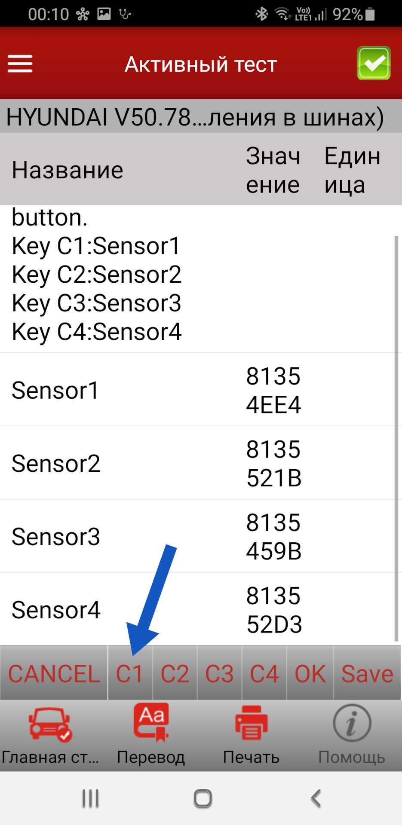Viewport: 402px width, 825px height.
Task: Select the Sensor2 row
Action: pyautogui.click(x=198, y=463)
